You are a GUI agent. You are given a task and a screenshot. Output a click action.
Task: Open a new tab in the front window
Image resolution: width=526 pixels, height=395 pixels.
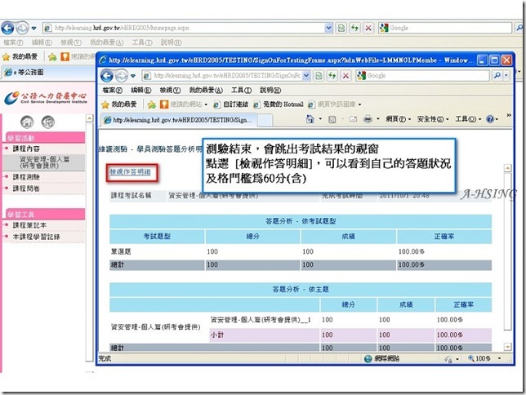265,120
